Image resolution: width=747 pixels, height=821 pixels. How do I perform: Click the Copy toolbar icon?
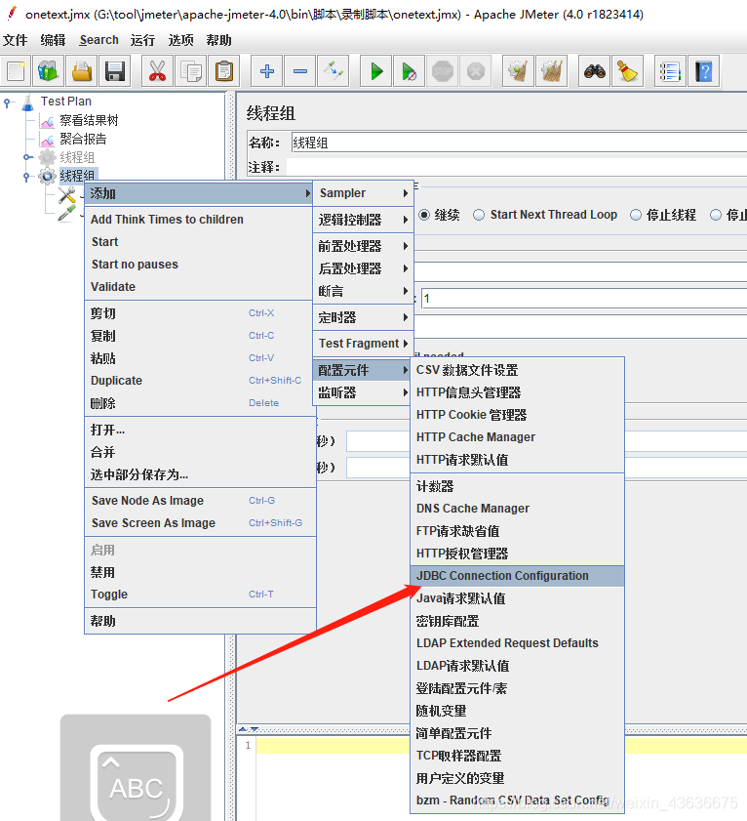coord(190,70)
